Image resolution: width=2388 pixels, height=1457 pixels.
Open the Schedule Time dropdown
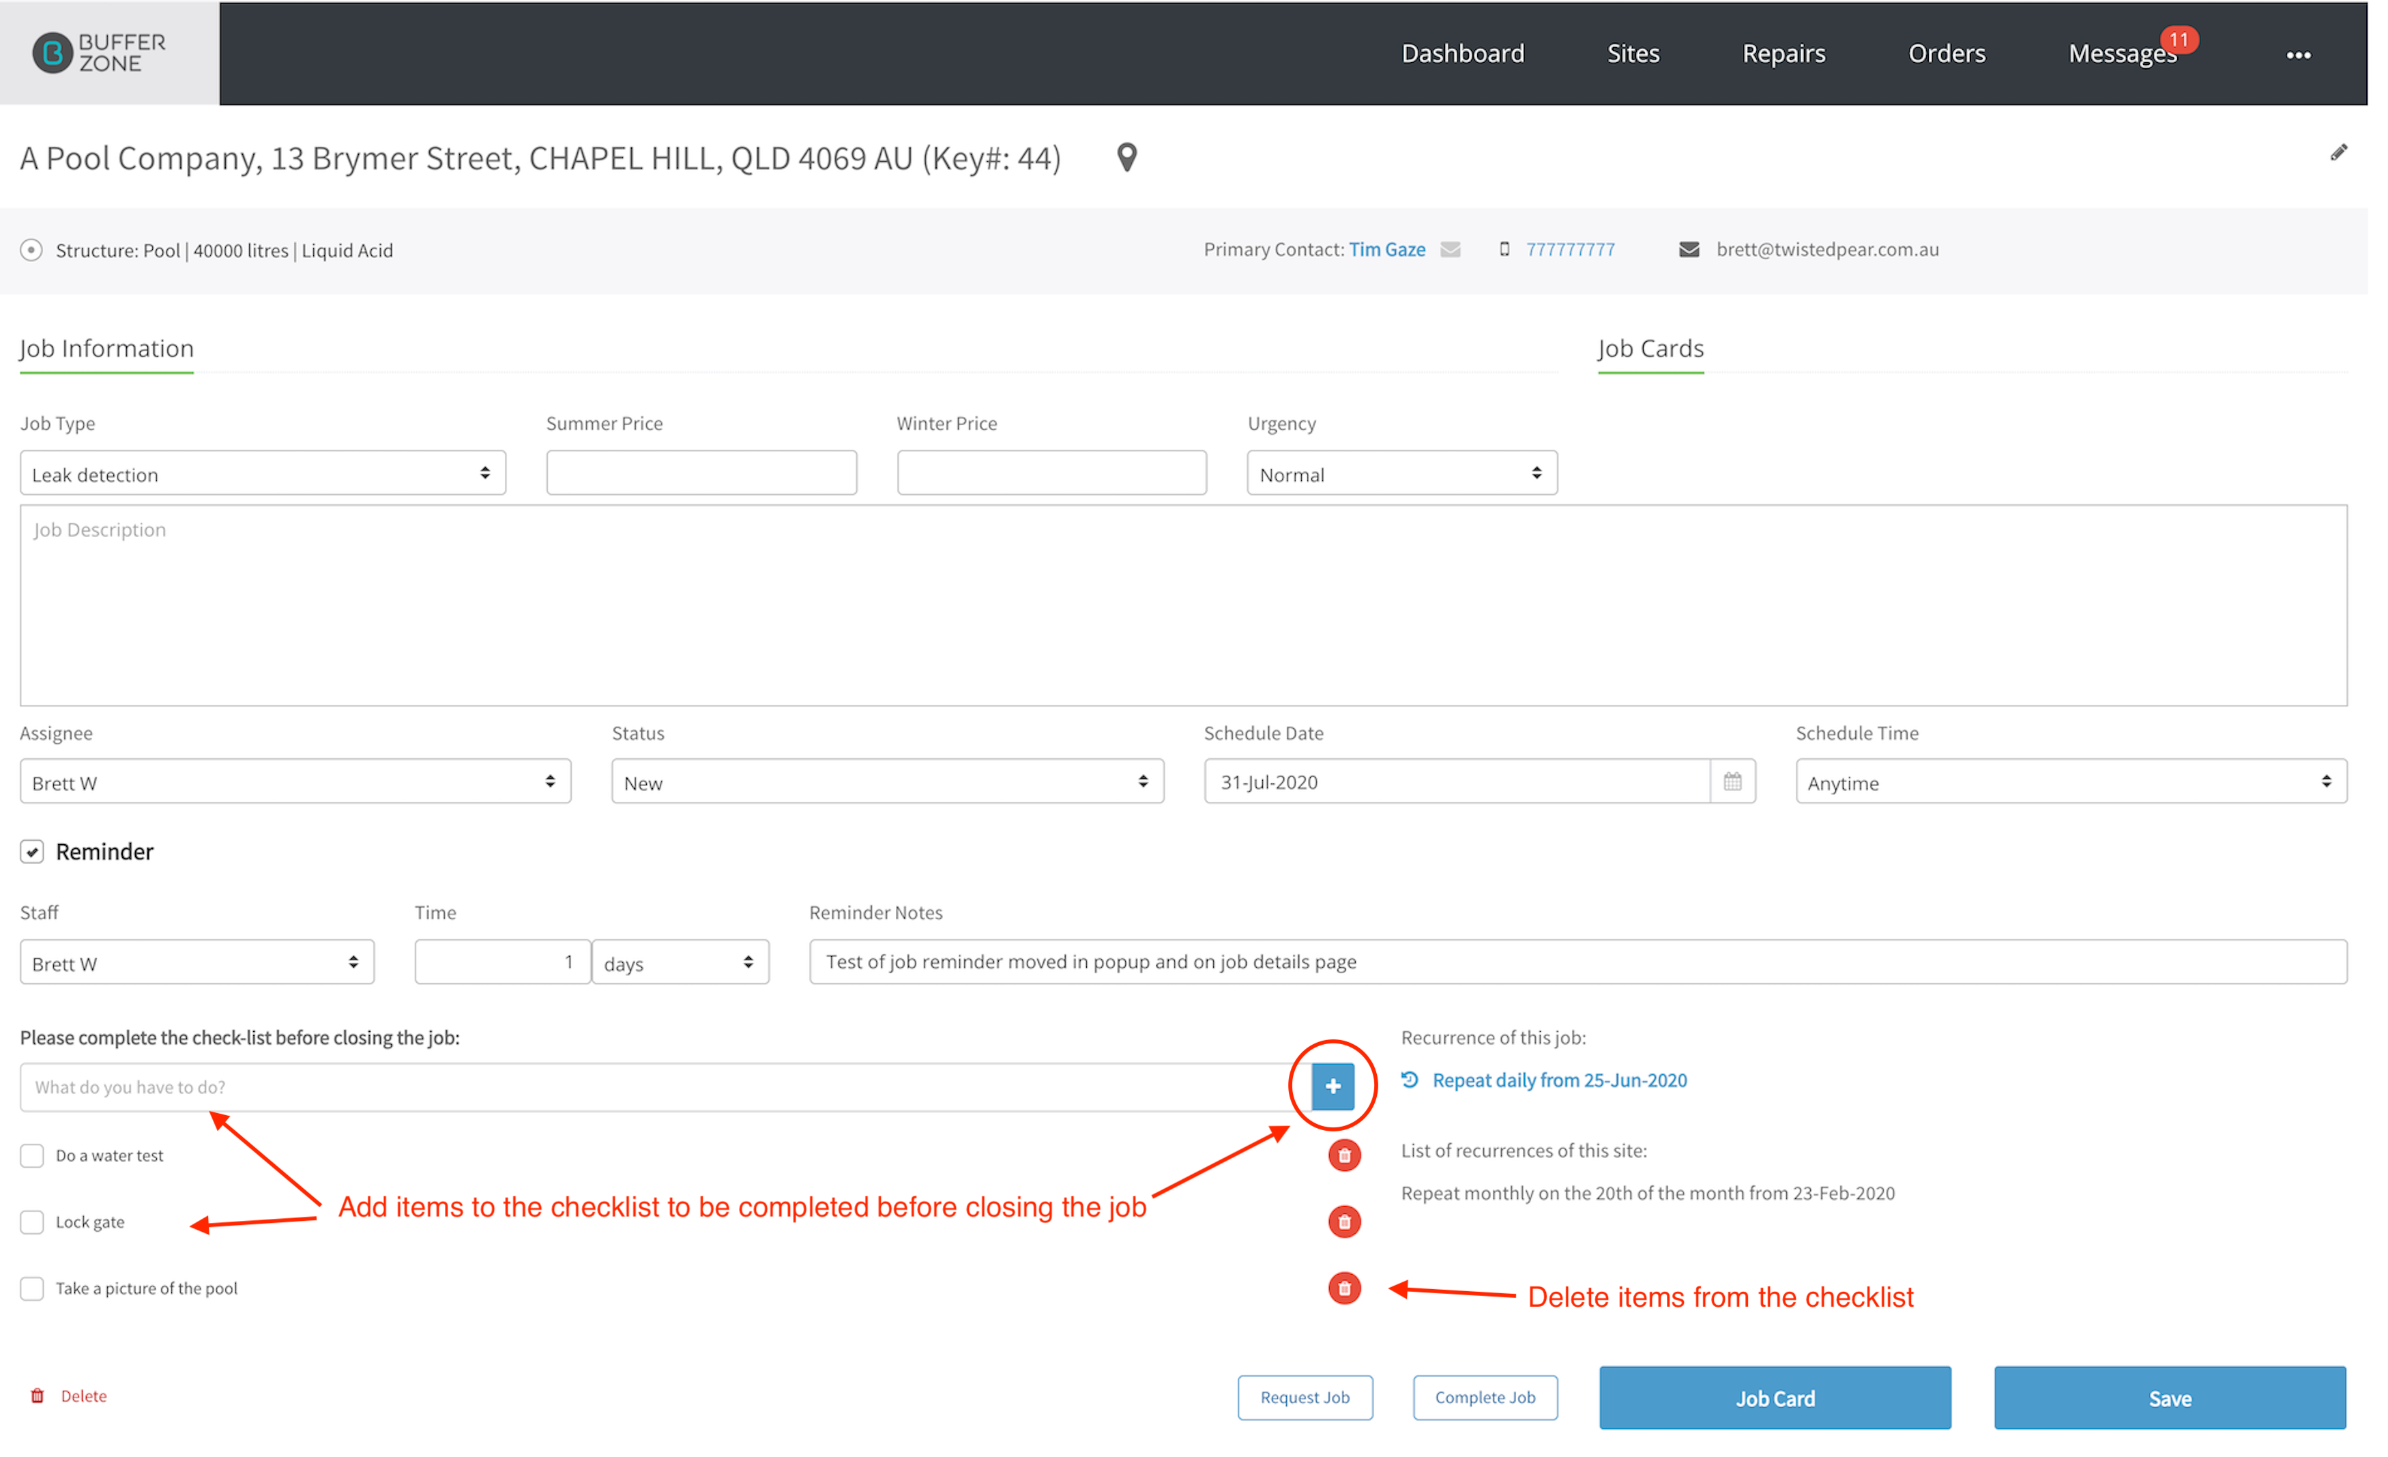[x=2071, y=781]
